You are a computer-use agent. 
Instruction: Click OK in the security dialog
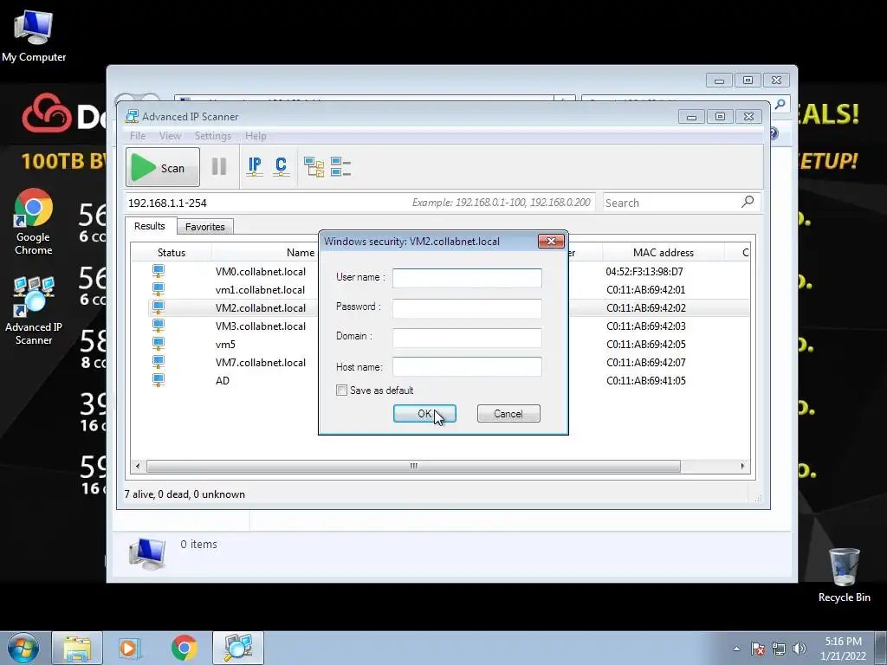pyautogui.click(x=424, y=413)
